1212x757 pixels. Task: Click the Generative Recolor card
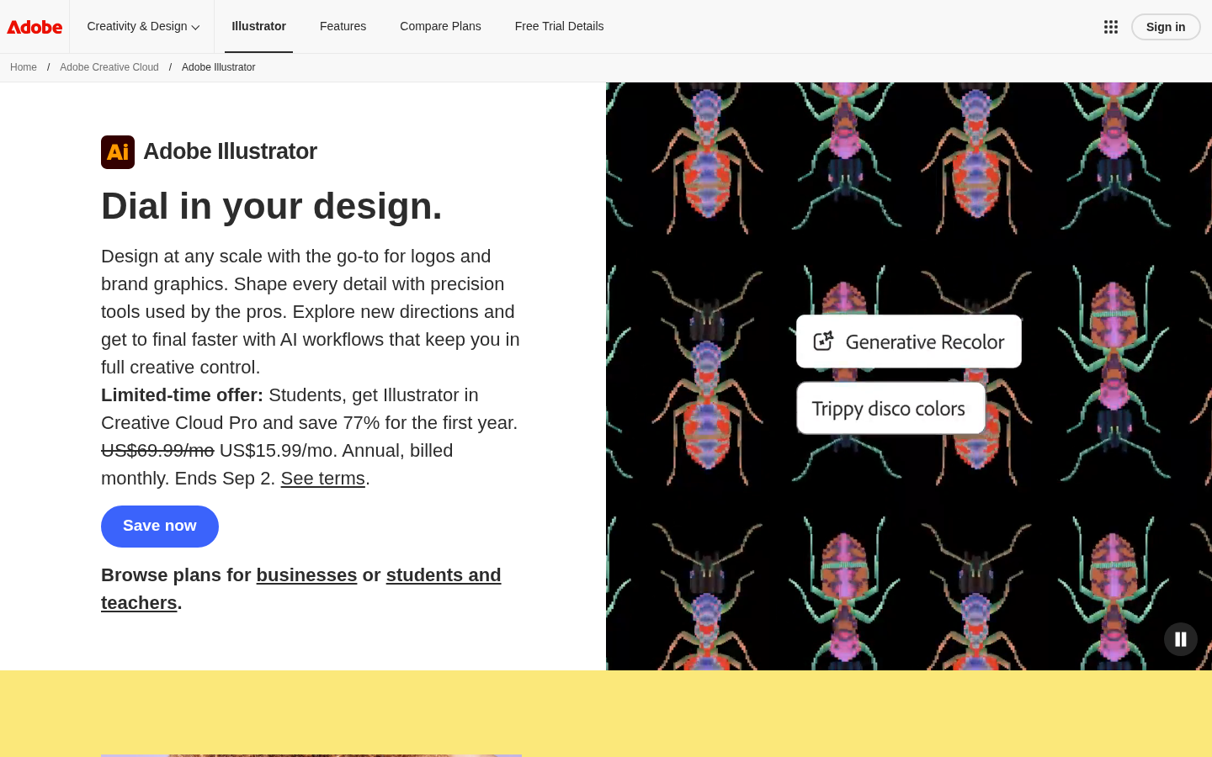click(x=909, y=341)
